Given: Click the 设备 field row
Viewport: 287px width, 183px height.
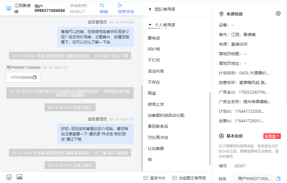Looking at the screenshot, I should pyautogui.click(x=226, y=25).
